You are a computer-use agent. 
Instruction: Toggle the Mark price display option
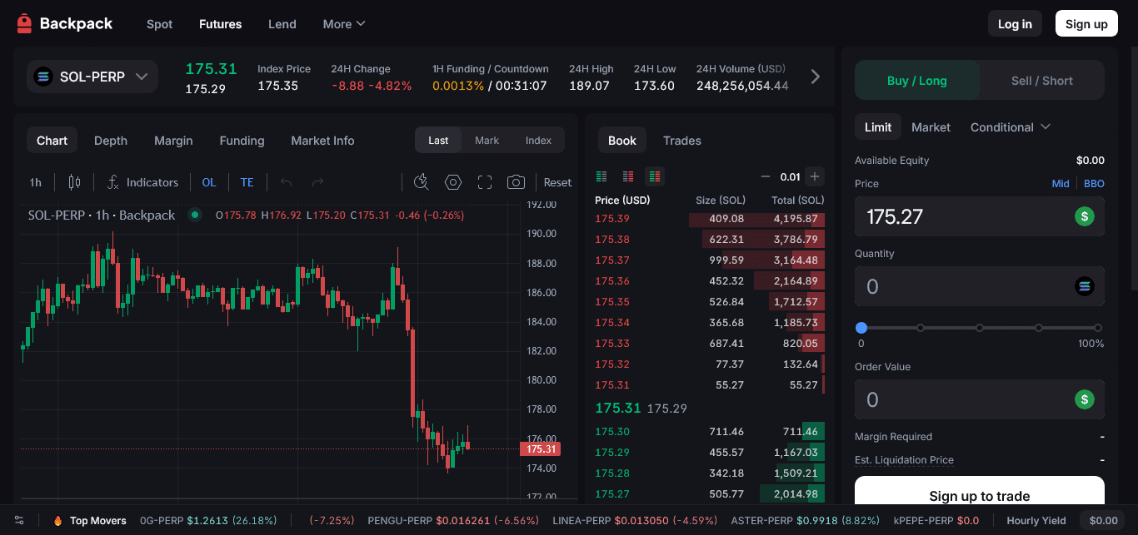point(487,140)
